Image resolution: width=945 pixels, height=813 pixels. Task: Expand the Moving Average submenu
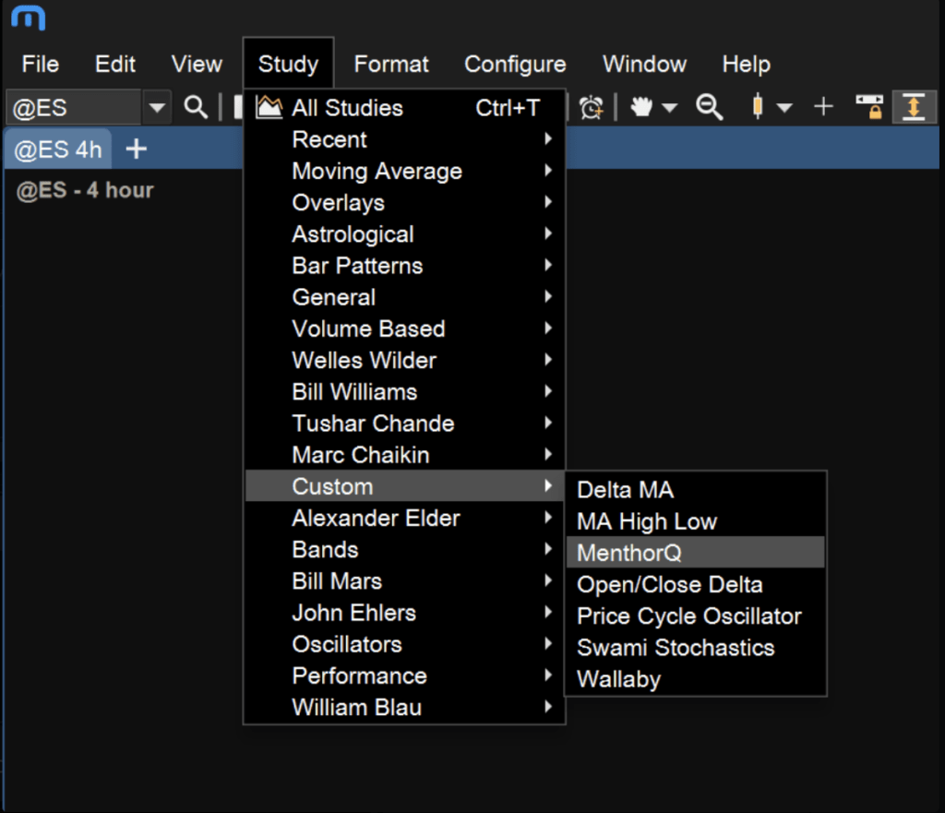pos(377,171)
